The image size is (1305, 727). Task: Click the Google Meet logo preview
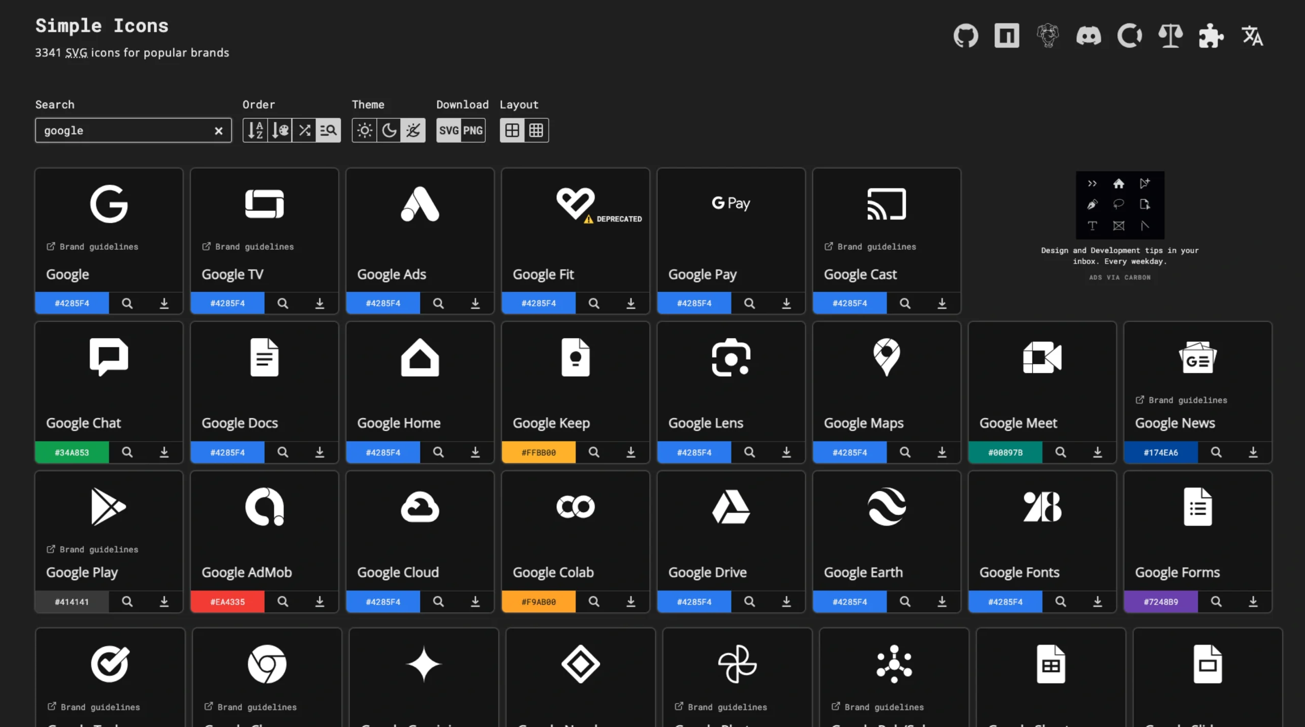1042,357
